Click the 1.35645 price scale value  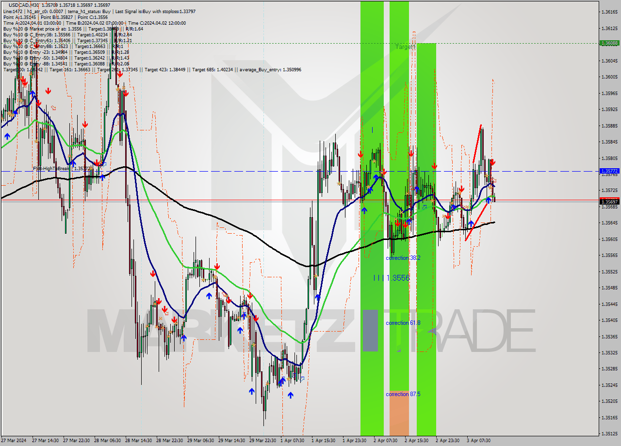[x=609, y=223]
